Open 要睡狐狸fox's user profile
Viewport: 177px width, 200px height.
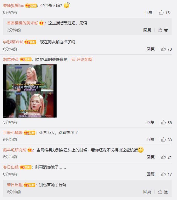coord(13,6)
